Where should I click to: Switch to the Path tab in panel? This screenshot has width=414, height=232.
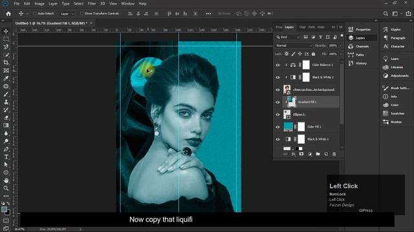(312, 27)
